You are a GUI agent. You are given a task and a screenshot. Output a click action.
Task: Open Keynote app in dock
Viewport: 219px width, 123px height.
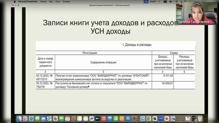[110, 119]
